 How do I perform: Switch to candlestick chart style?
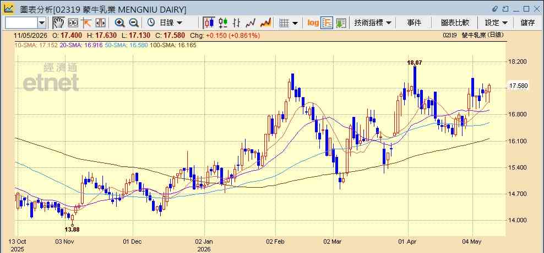tap(209, 23)
